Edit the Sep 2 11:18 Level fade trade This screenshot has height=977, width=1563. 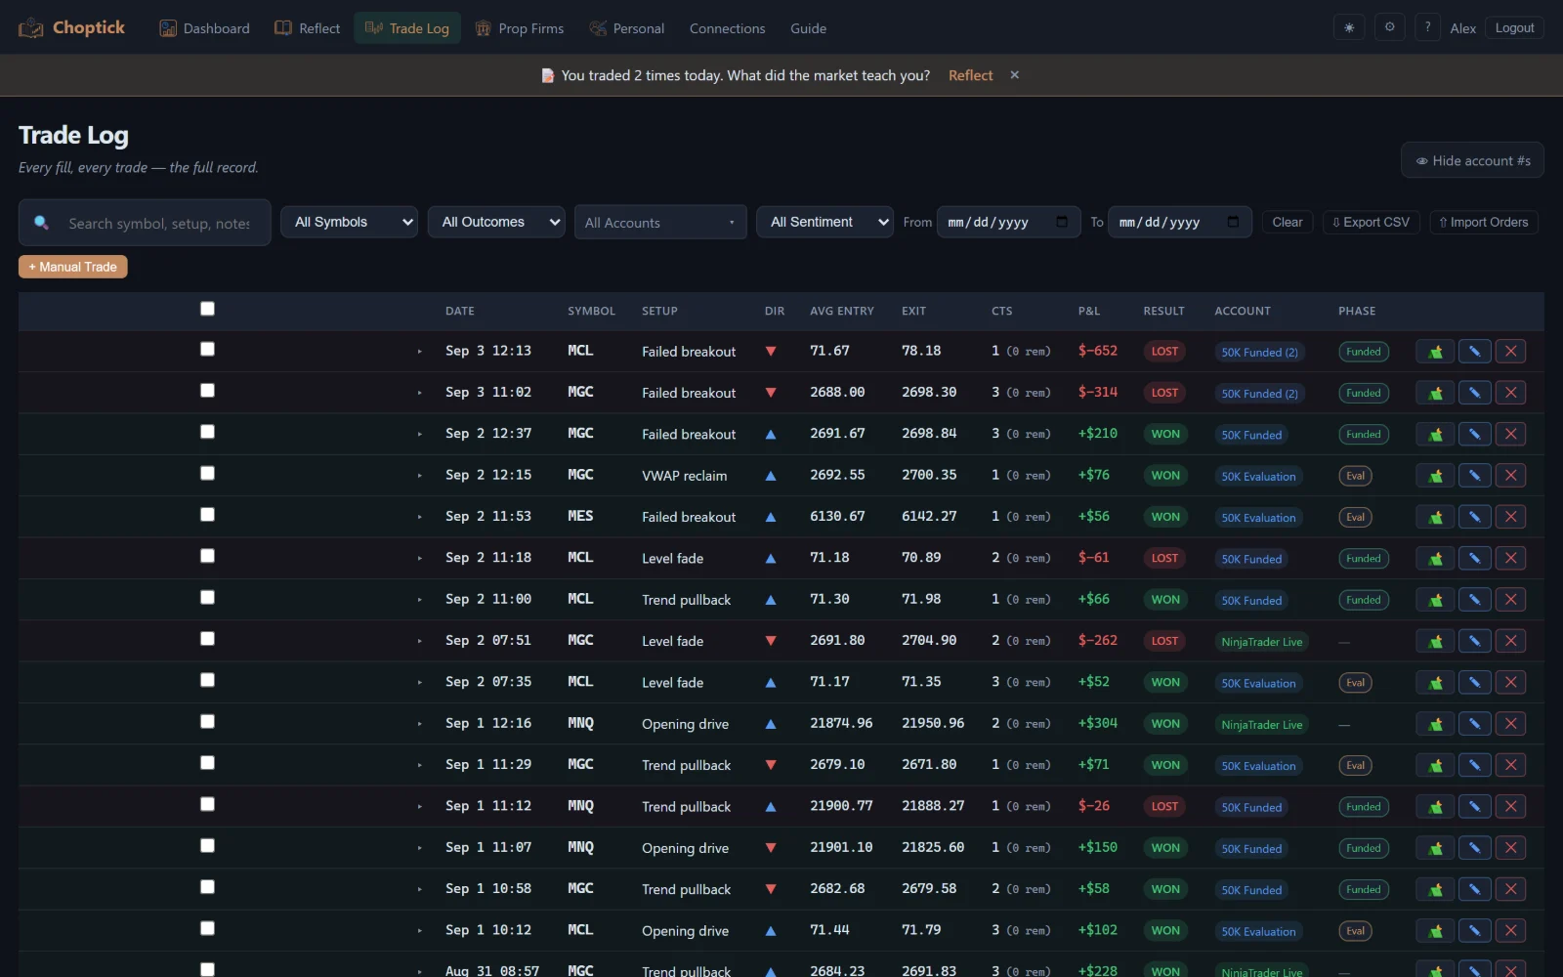point(1474,559)
